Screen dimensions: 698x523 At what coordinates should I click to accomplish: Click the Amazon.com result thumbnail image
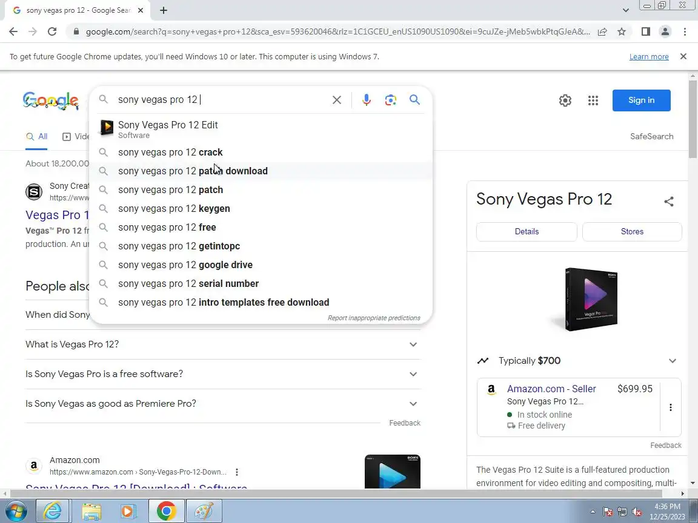point(392,472)
